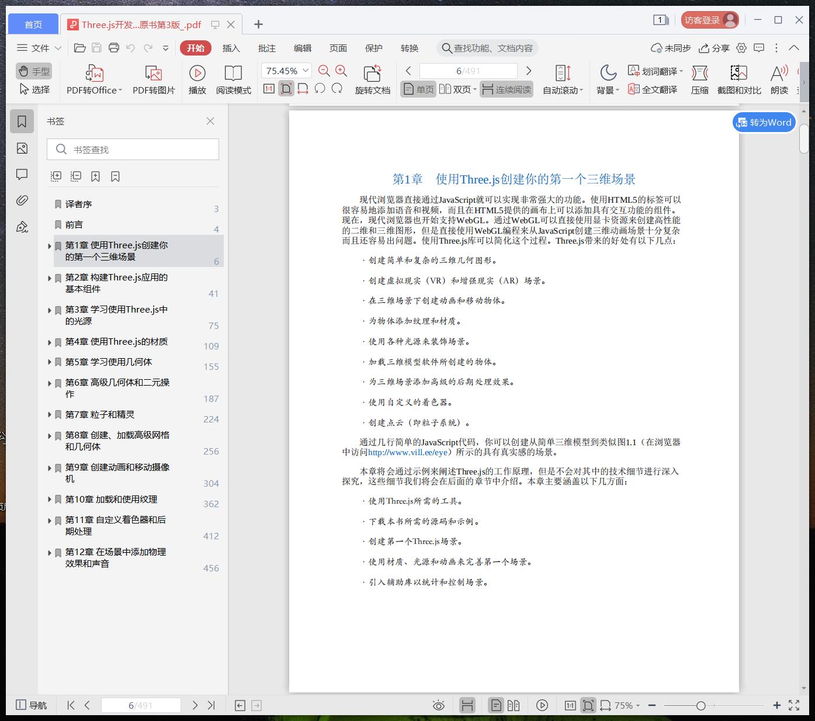The image size is (815, 721).
Task: Open PDF转Office converter
Action: (95, 79)
